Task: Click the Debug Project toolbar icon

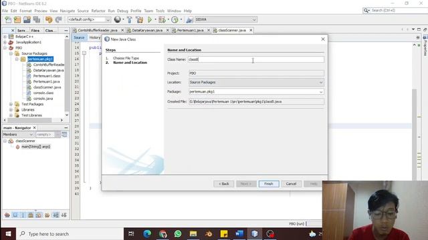Action: (x=162, y=19)
